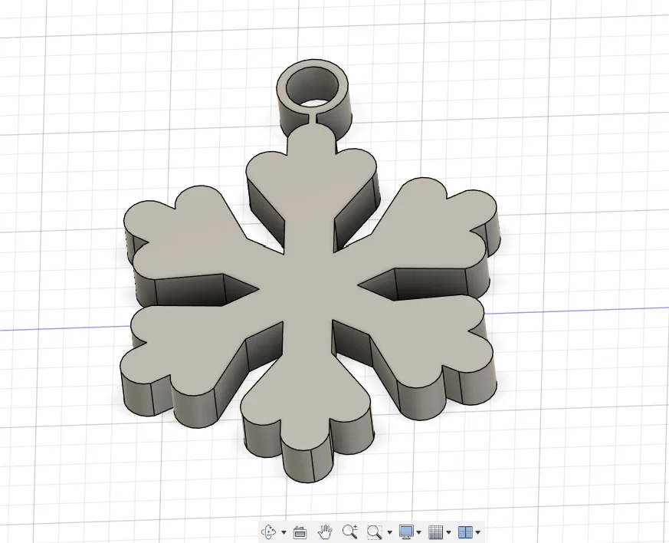This screenshot has height=543, width=669.
Task: Select the hanging ring hole on the snowflake
Action: coord(313,88)
